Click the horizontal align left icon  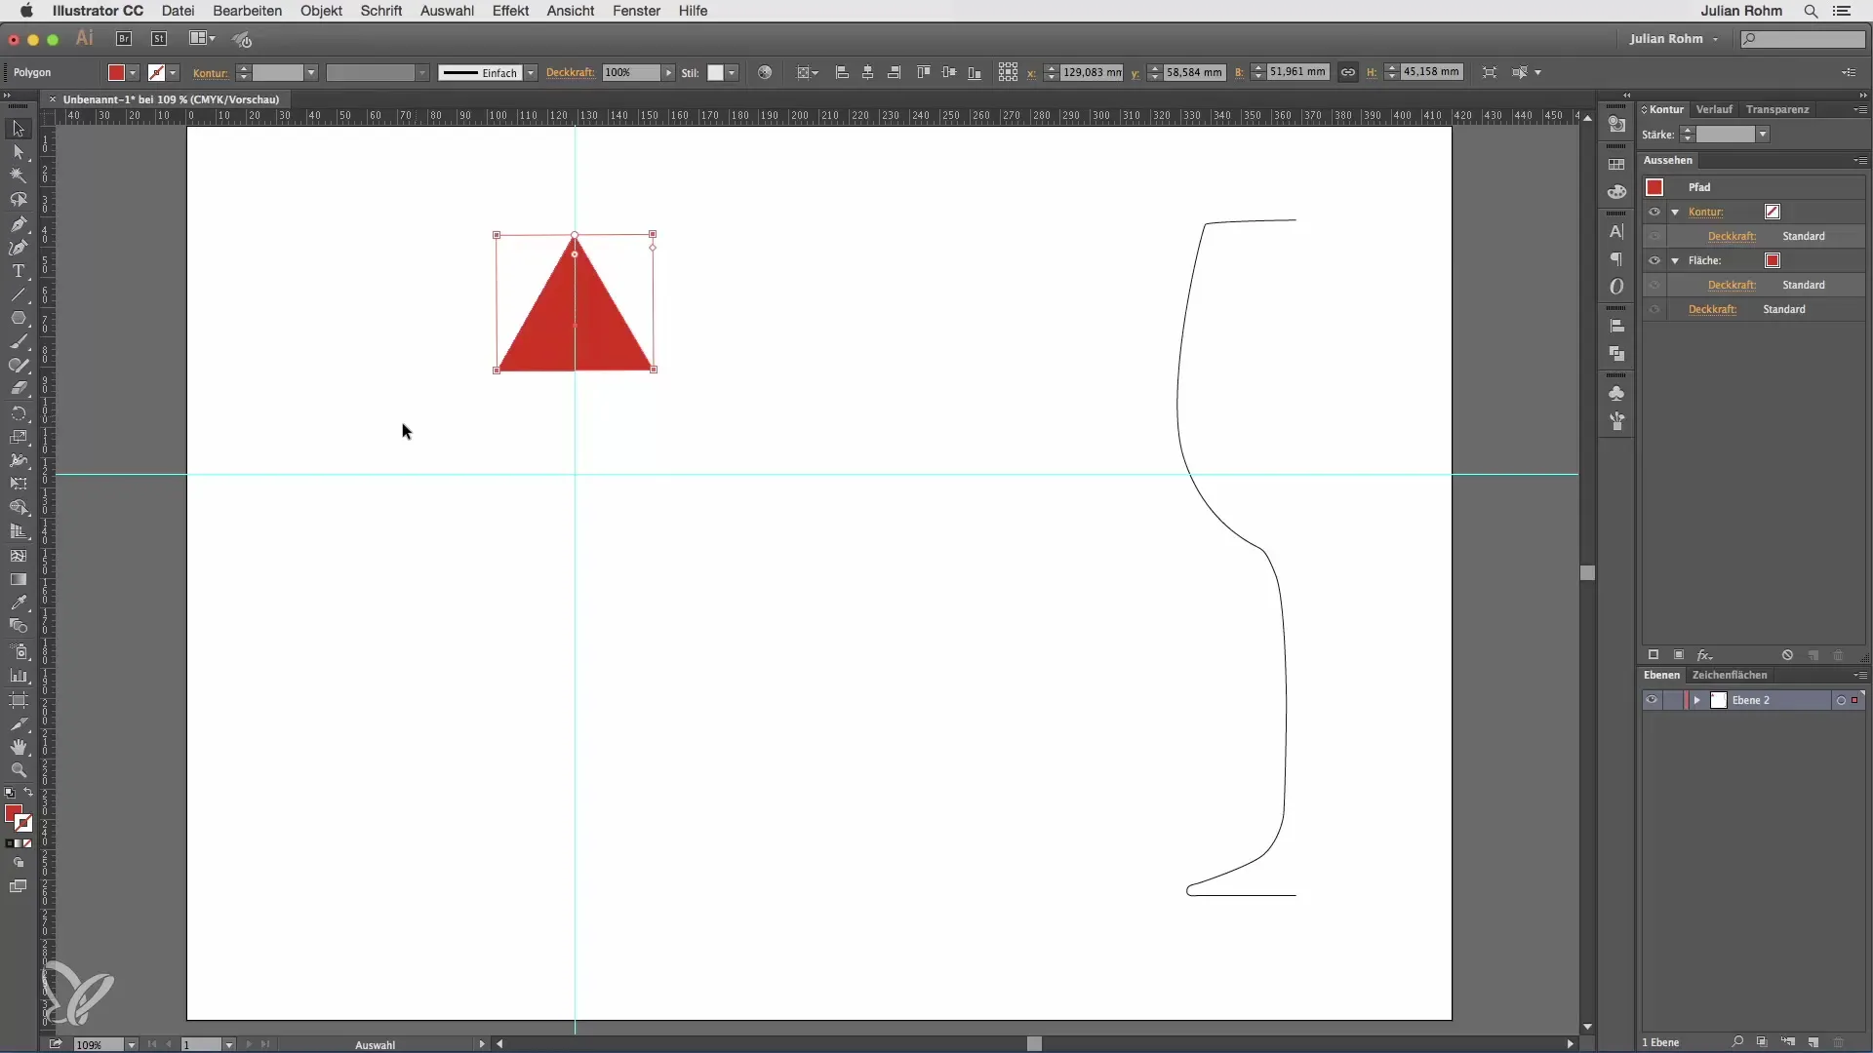pyautogui.click(x=842, y=72)
